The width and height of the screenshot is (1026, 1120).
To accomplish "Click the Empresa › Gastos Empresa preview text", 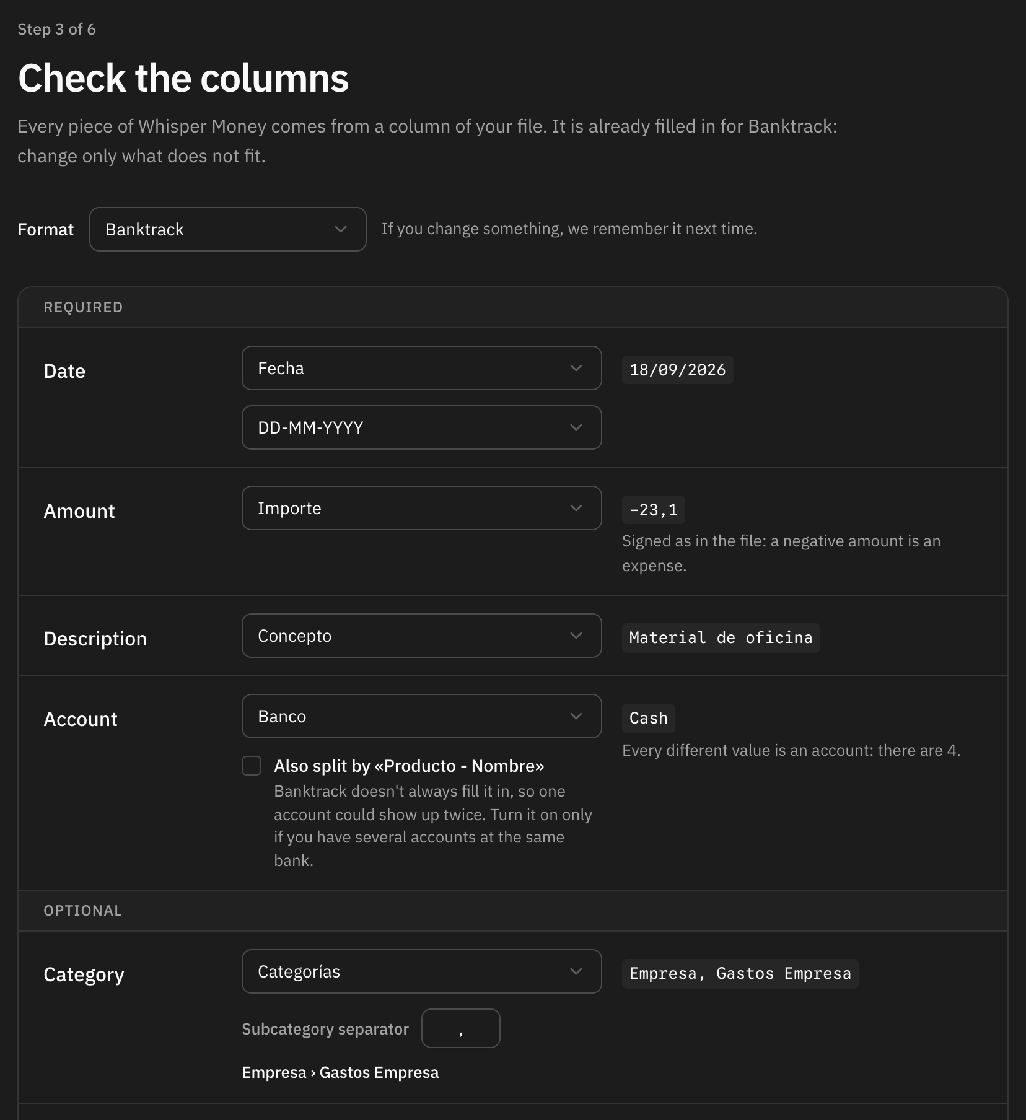I will 340,1072.
